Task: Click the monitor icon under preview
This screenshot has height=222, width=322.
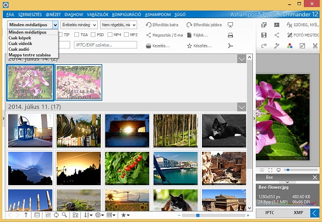Action: (279, 170)
